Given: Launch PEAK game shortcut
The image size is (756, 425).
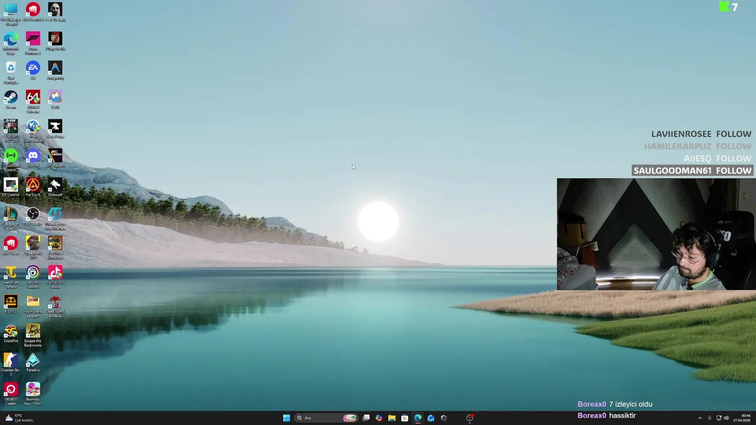Looking at the screenshot, I should point(55,99).
